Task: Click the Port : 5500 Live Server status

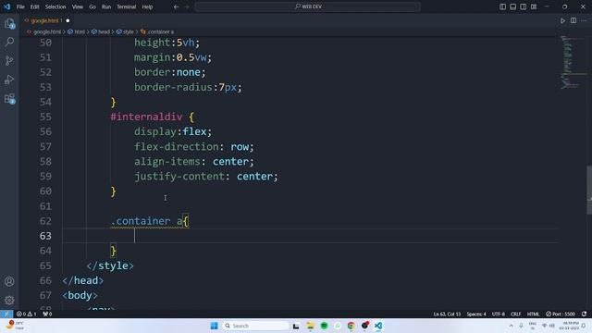Action: (561, 314)
